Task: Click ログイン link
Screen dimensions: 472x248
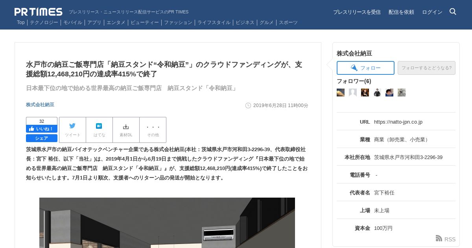Action: [x=432, y=12]
